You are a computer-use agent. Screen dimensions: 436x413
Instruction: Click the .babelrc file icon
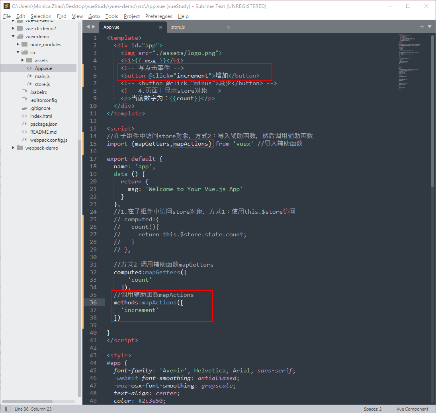(x=24, y=92)
